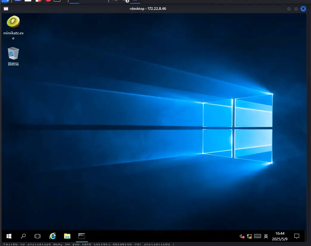Open the network status tray icon
Viewport: 311px width, 246px height.
pyautogui.click(x=249, y=236)
